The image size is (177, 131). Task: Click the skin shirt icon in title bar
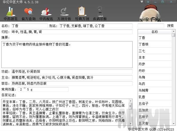pos(142,2)
